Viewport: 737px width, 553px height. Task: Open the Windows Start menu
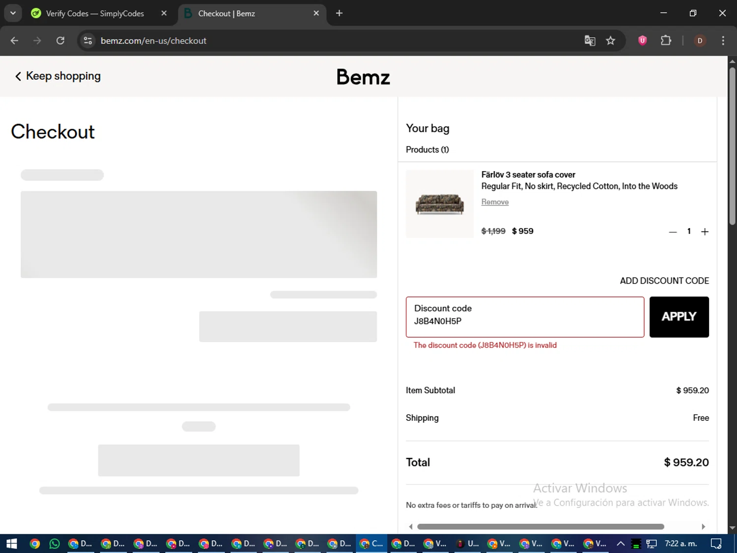click(x=11, y=544)
